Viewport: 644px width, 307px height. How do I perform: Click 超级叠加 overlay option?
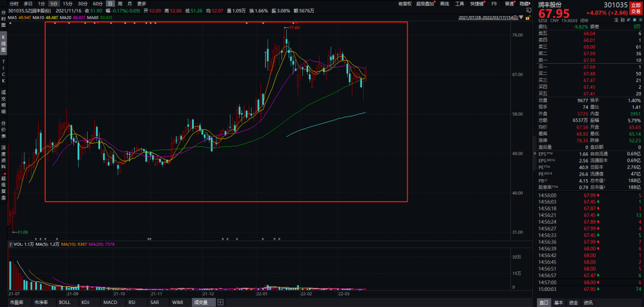(x=425, y=4)
